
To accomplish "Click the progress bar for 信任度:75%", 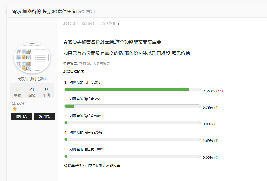I will coord(133,139).
